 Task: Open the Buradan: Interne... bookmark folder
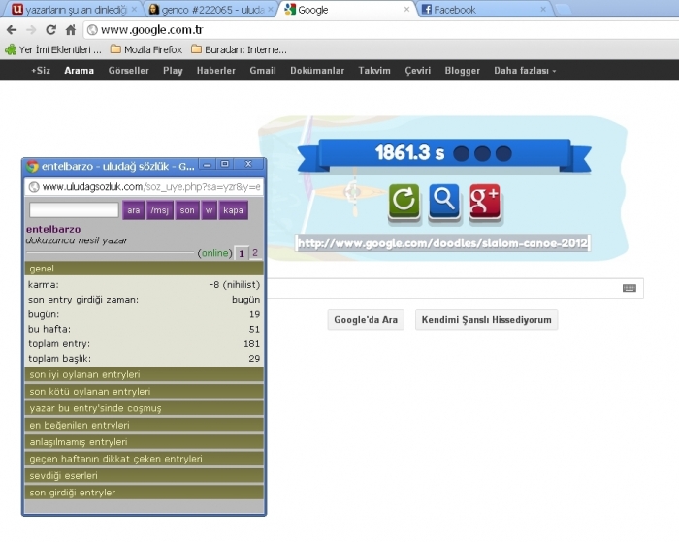pos(239,49)
